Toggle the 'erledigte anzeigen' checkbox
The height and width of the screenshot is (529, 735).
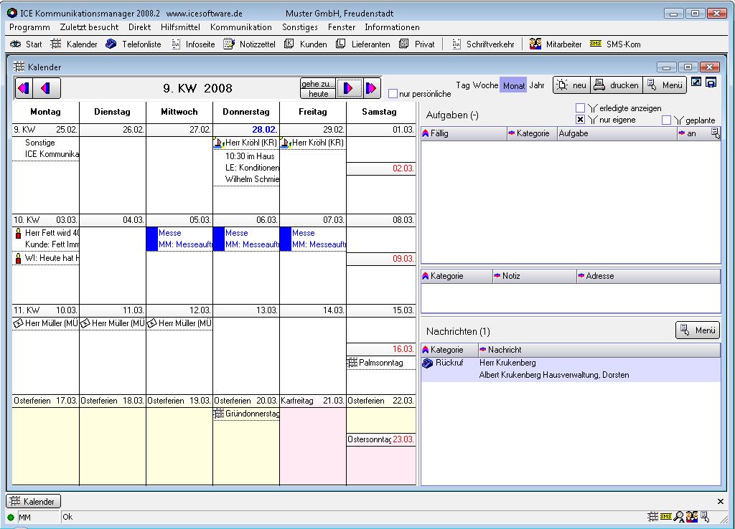coord(580,108)
